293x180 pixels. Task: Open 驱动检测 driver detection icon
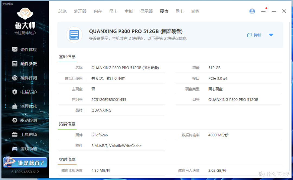point(15,120)
